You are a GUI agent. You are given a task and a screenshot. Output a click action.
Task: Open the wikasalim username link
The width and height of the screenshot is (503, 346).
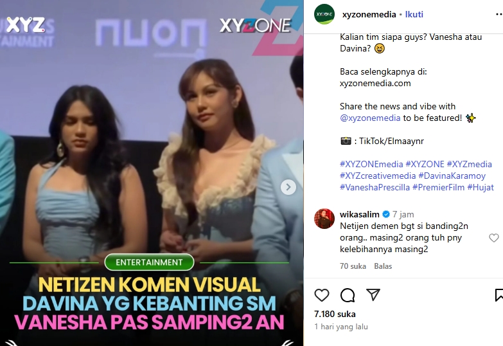pos(360,214)
